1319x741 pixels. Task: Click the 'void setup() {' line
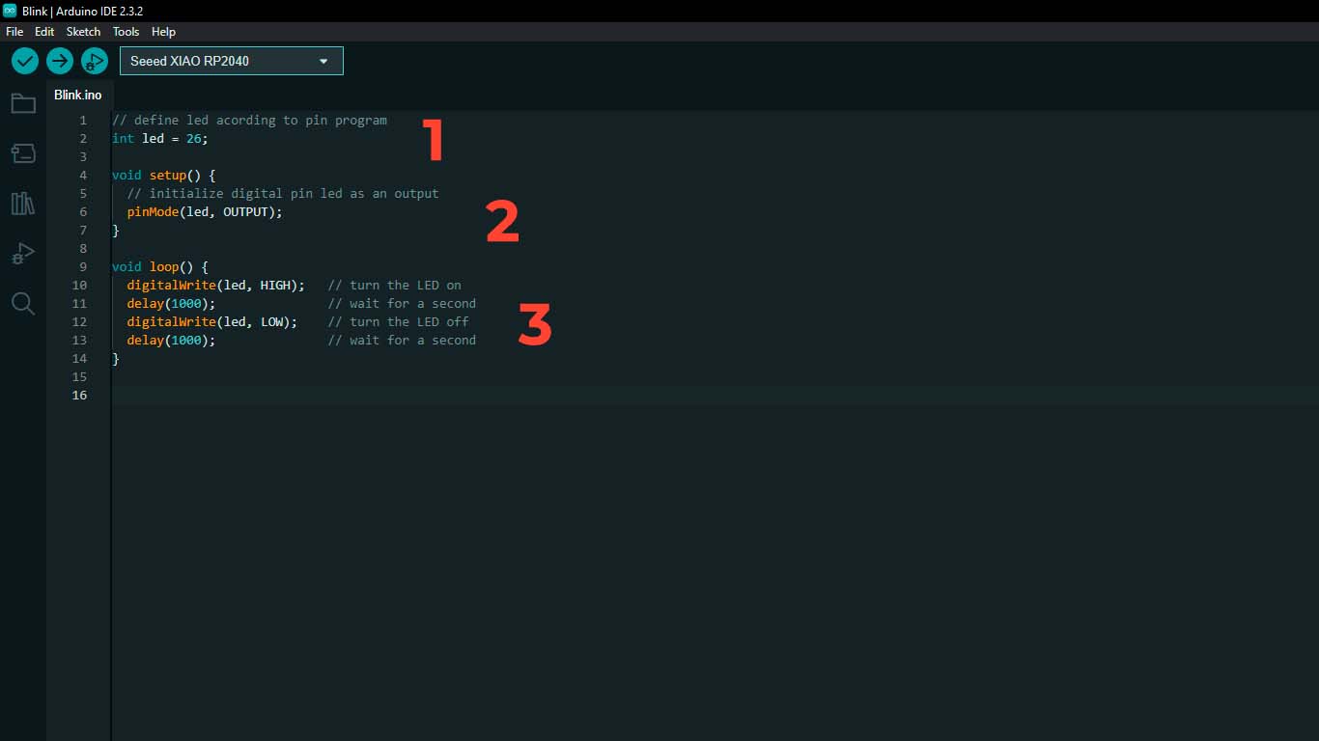click(164, 175)
